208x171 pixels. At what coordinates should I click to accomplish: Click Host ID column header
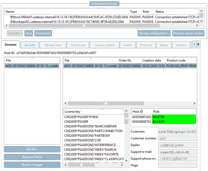[x=141, y=112]
